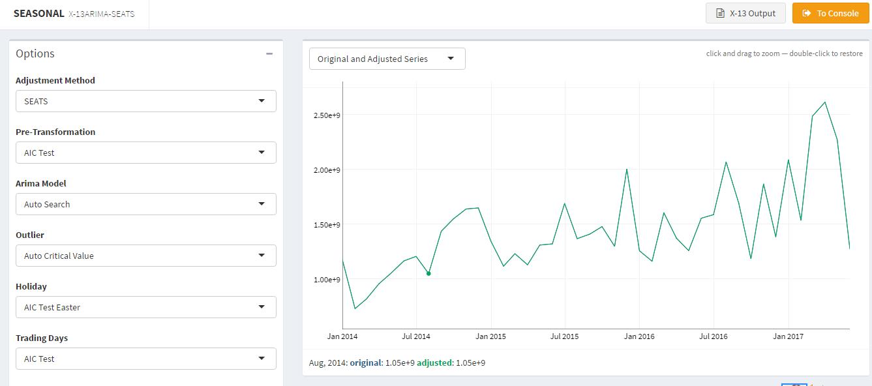The height and width of the screenshot is (386, 872).
Task: Click the Jan 2015 x-axis label
Action: point(490,336)
